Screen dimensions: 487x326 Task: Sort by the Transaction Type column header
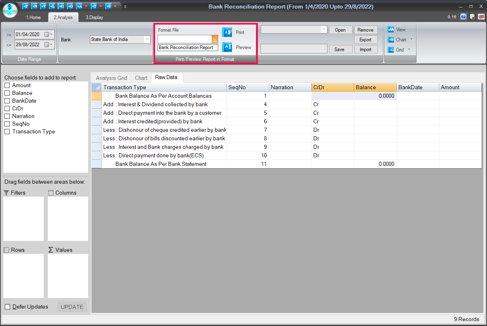coord(164,87)
